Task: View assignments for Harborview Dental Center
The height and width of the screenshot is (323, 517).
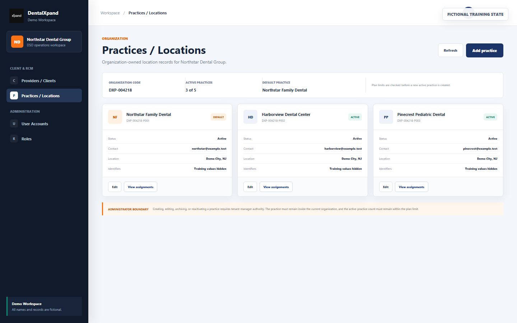Action: (276, 187)
